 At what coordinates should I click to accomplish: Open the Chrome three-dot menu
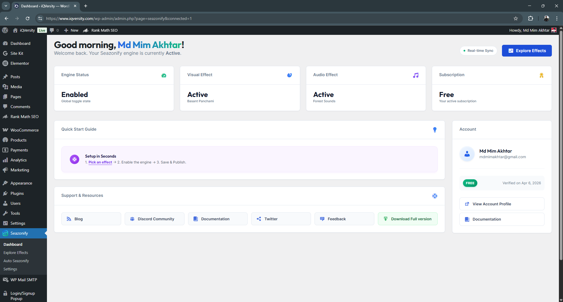pyautogui.click(x=557, y=18)
